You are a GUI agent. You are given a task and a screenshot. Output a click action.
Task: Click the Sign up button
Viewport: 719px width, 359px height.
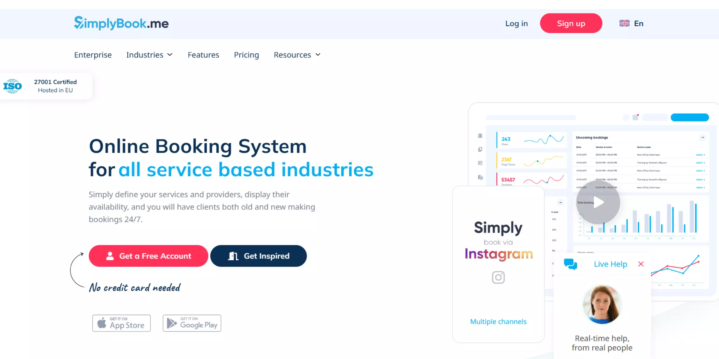pos(571,23)
